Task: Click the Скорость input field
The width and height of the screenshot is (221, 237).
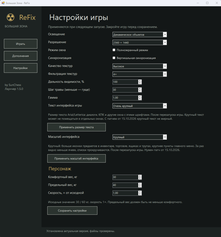Action: tap(126, 193)
